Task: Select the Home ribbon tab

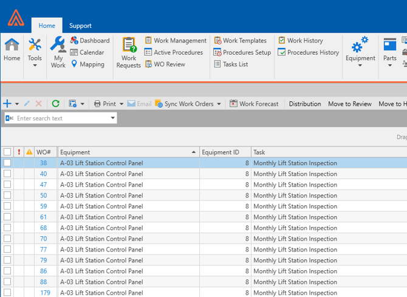Action: point(47,26)
